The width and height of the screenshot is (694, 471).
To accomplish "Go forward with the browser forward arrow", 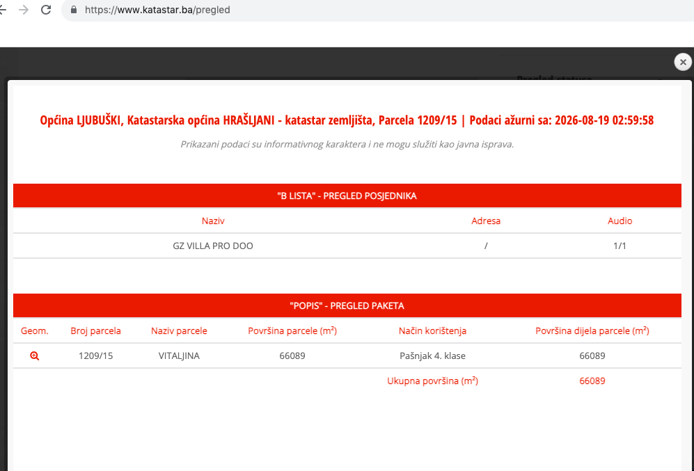I will [x=24, y=10].
